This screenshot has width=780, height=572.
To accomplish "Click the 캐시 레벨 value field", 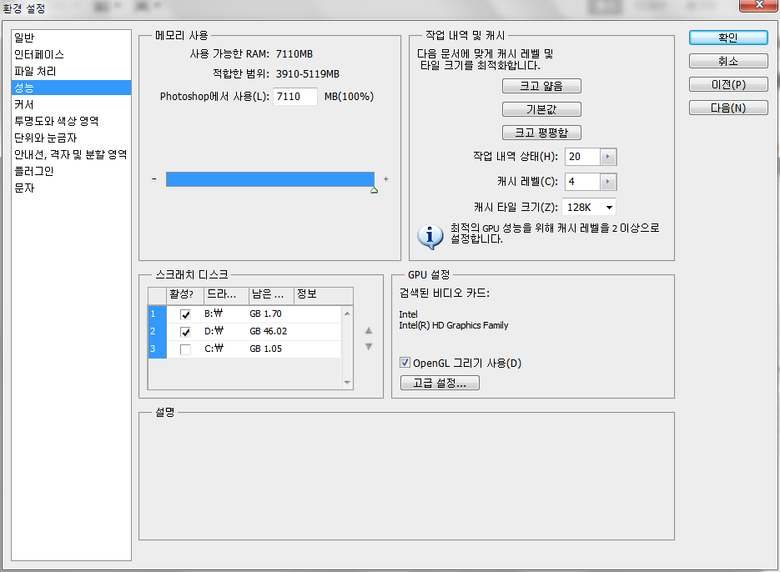I will pos(582,182).
